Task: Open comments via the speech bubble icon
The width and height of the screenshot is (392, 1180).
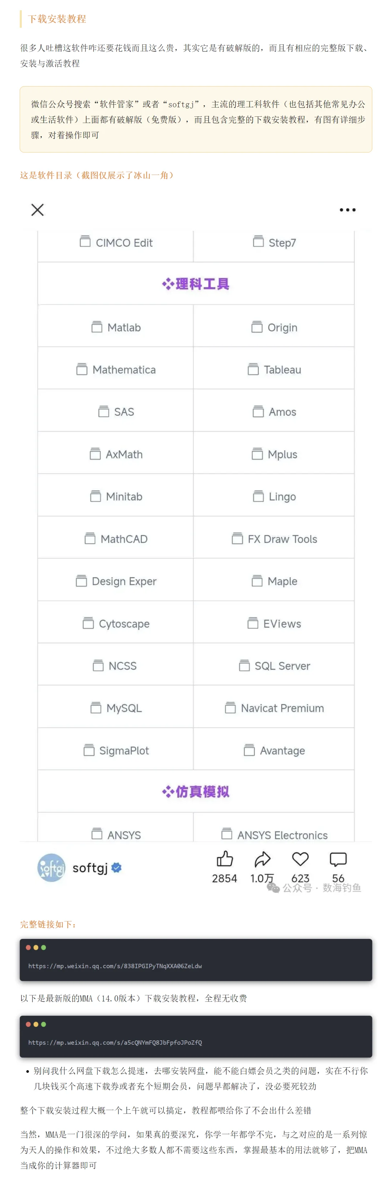Action: click(x=338, y=859)
